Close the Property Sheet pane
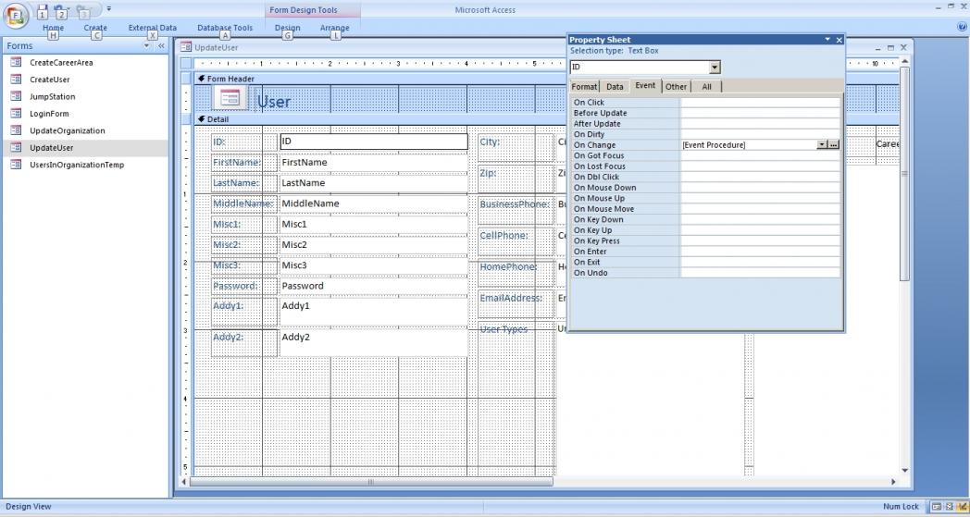The image size is (970, 517). tap(839, 40)
